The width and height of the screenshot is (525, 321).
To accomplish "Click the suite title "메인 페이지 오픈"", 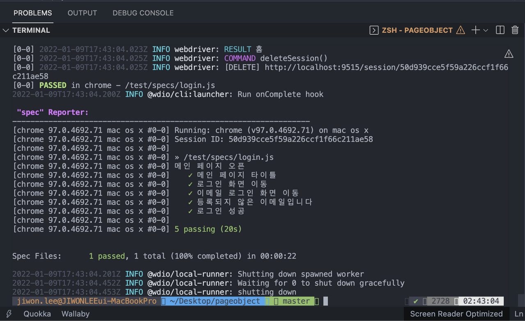I will tap(210, 166).
